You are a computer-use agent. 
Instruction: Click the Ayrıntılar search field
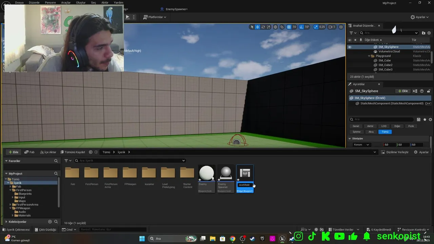point(381,120)
